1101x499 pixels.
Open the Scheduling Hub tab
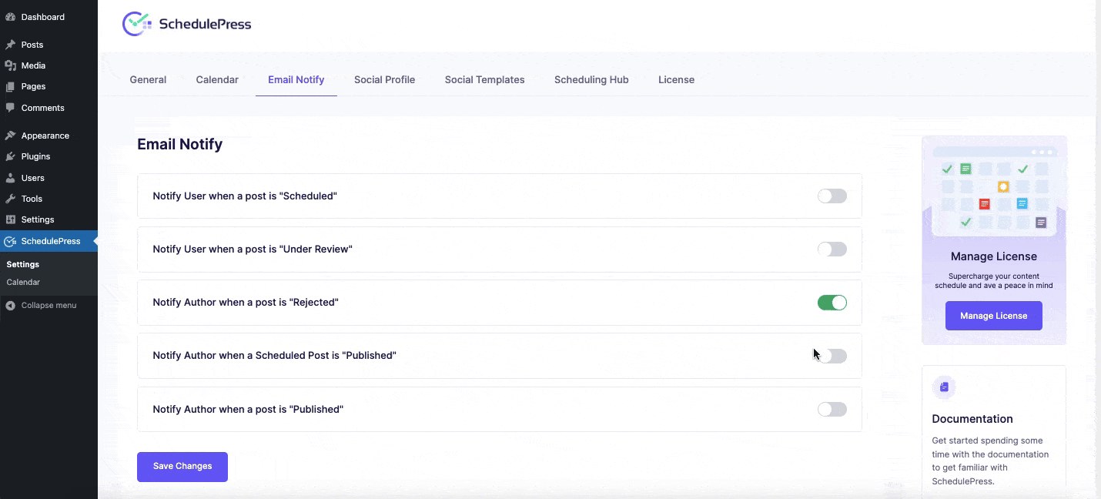[x=591, y=79]
